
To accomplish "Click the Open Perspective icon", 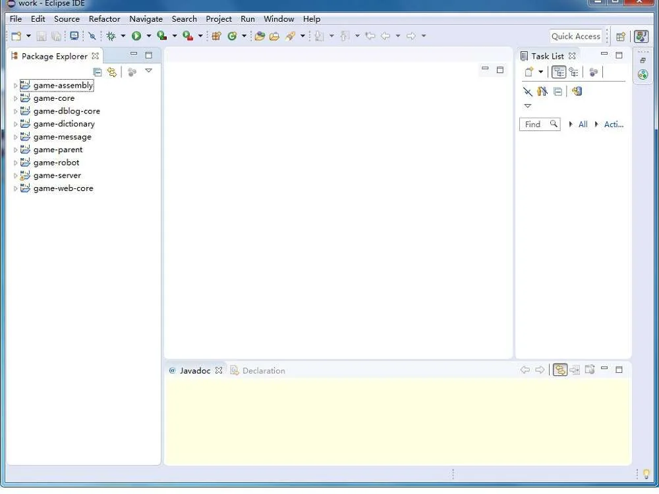I will pos(620,36).
